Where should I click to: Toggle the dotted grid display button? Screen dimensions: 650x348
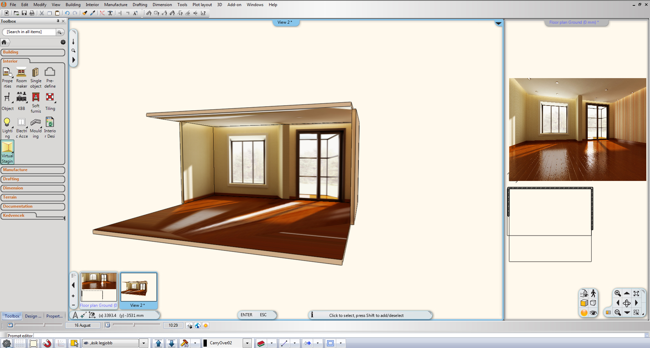(20, 343)
